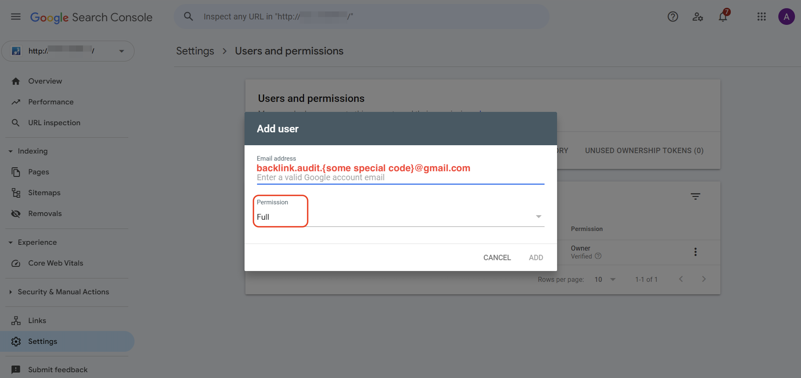Screen dimensions: 801x378
Task: Open the Help question mark
Action: coord(673,17)
